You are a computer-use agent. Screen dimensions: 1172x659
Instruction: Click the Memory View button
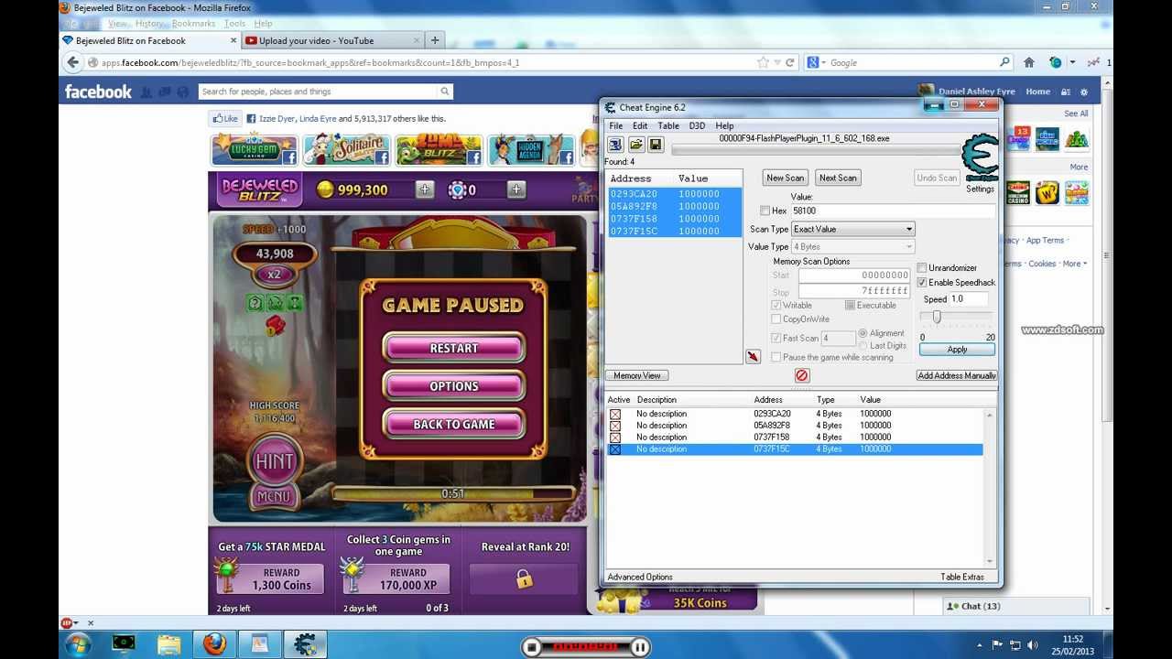(x=637, y=375)
